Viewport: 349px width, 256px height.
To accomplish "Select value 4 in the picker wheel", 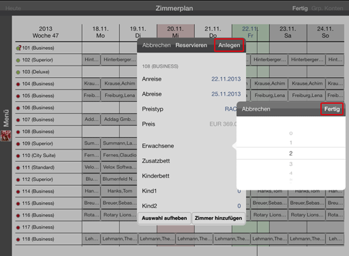I will (291, 173).
